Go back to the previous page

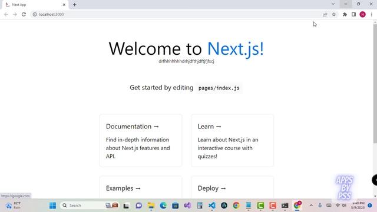click(x=6, y=14)
